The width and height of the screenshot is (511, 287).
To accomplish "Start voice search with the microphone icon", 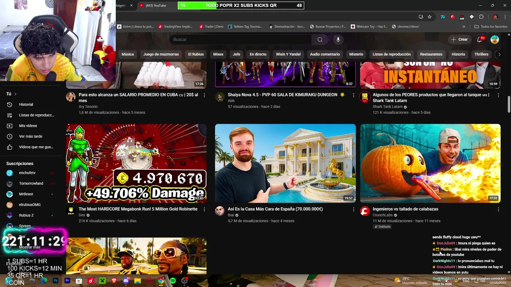I will tap(338, 39).
